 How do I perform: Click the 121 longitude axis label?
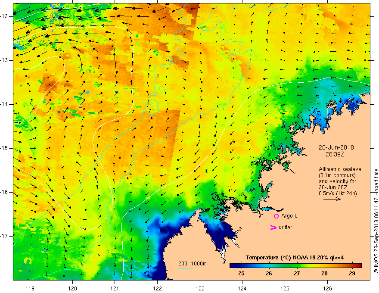(115, 288)
